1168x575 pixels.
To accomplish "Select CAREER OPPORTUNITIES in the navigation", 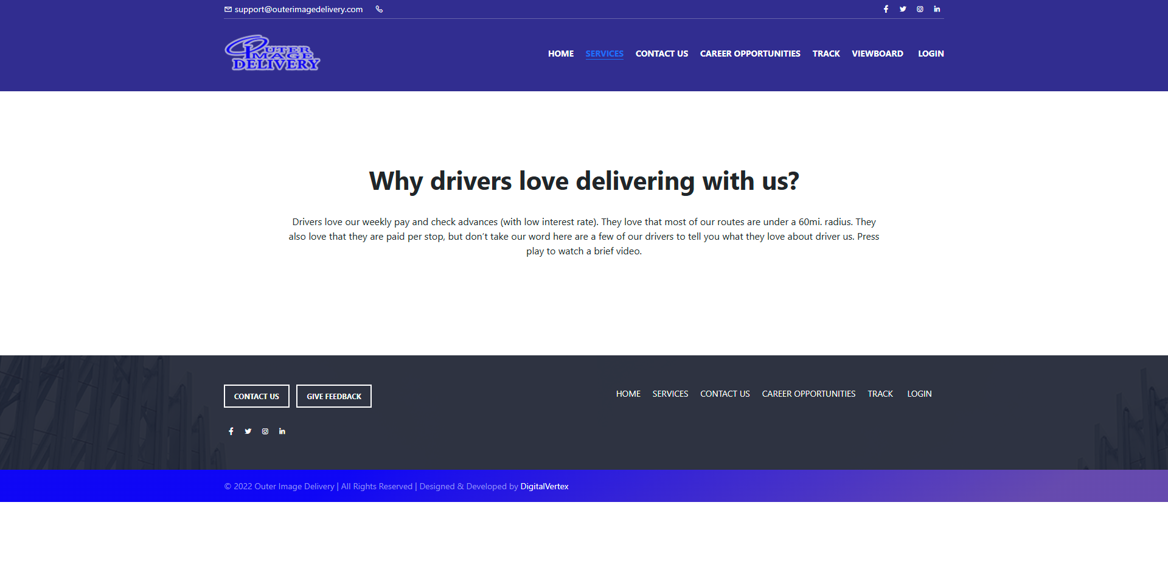I will (750, 54).
